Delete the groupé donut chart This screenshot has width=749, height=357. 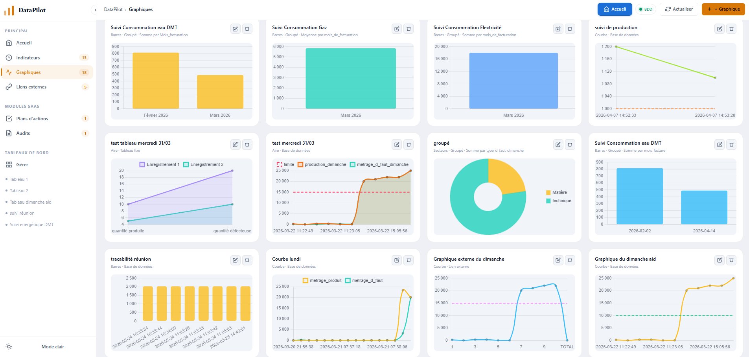(x=570, y=144)
